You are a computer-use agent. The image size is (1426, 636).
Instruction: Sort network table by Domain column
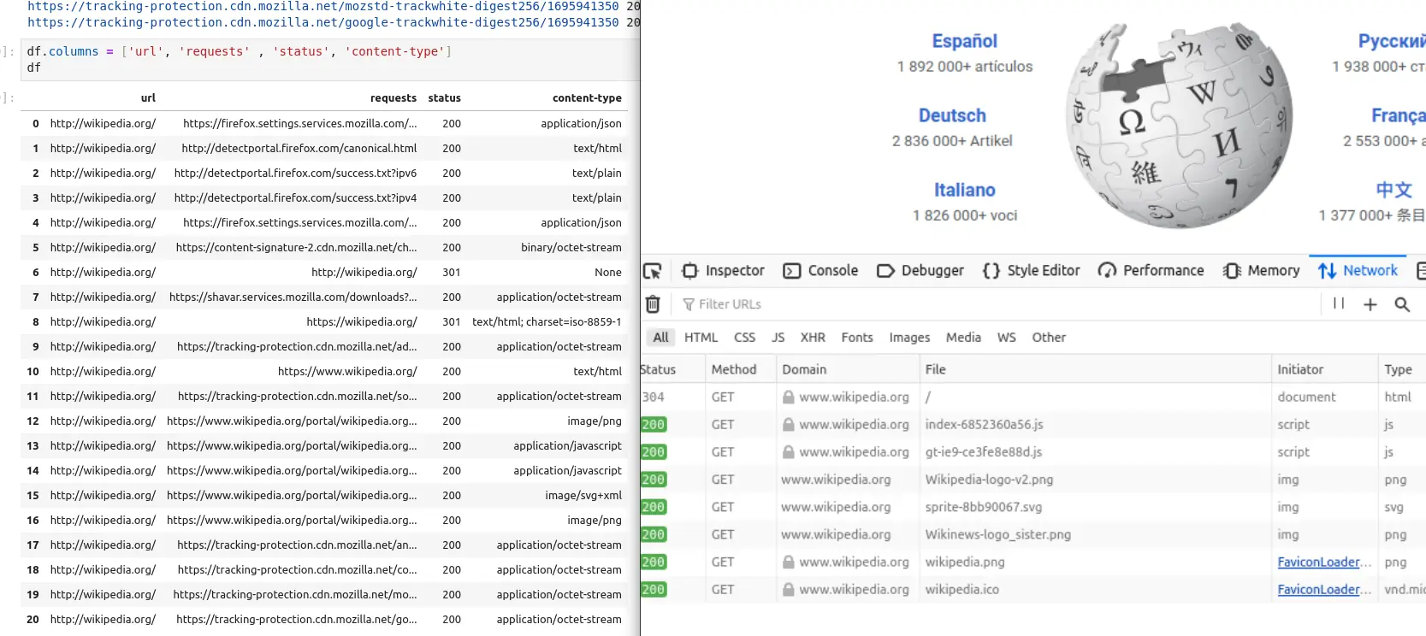point(847,369)
